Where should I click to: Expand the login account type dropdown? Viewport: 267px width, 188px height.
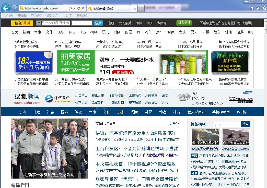[39, 23]
